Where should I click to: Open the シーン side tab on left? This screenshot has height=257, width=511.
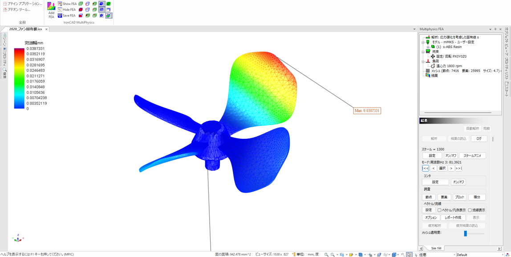(x=5, y=40)
